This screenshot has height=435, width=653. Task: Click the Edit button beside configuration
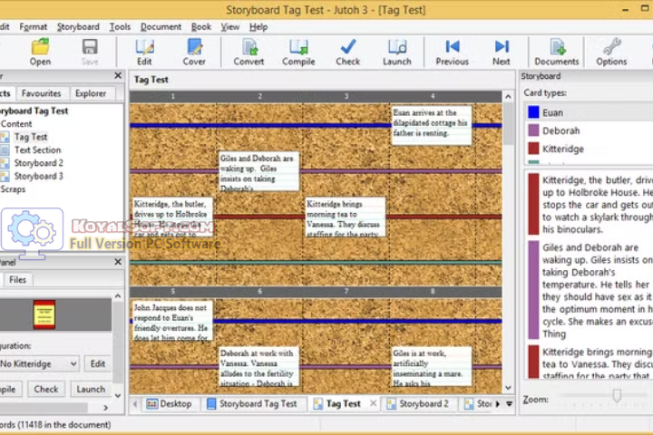click(x=97, y=363)
